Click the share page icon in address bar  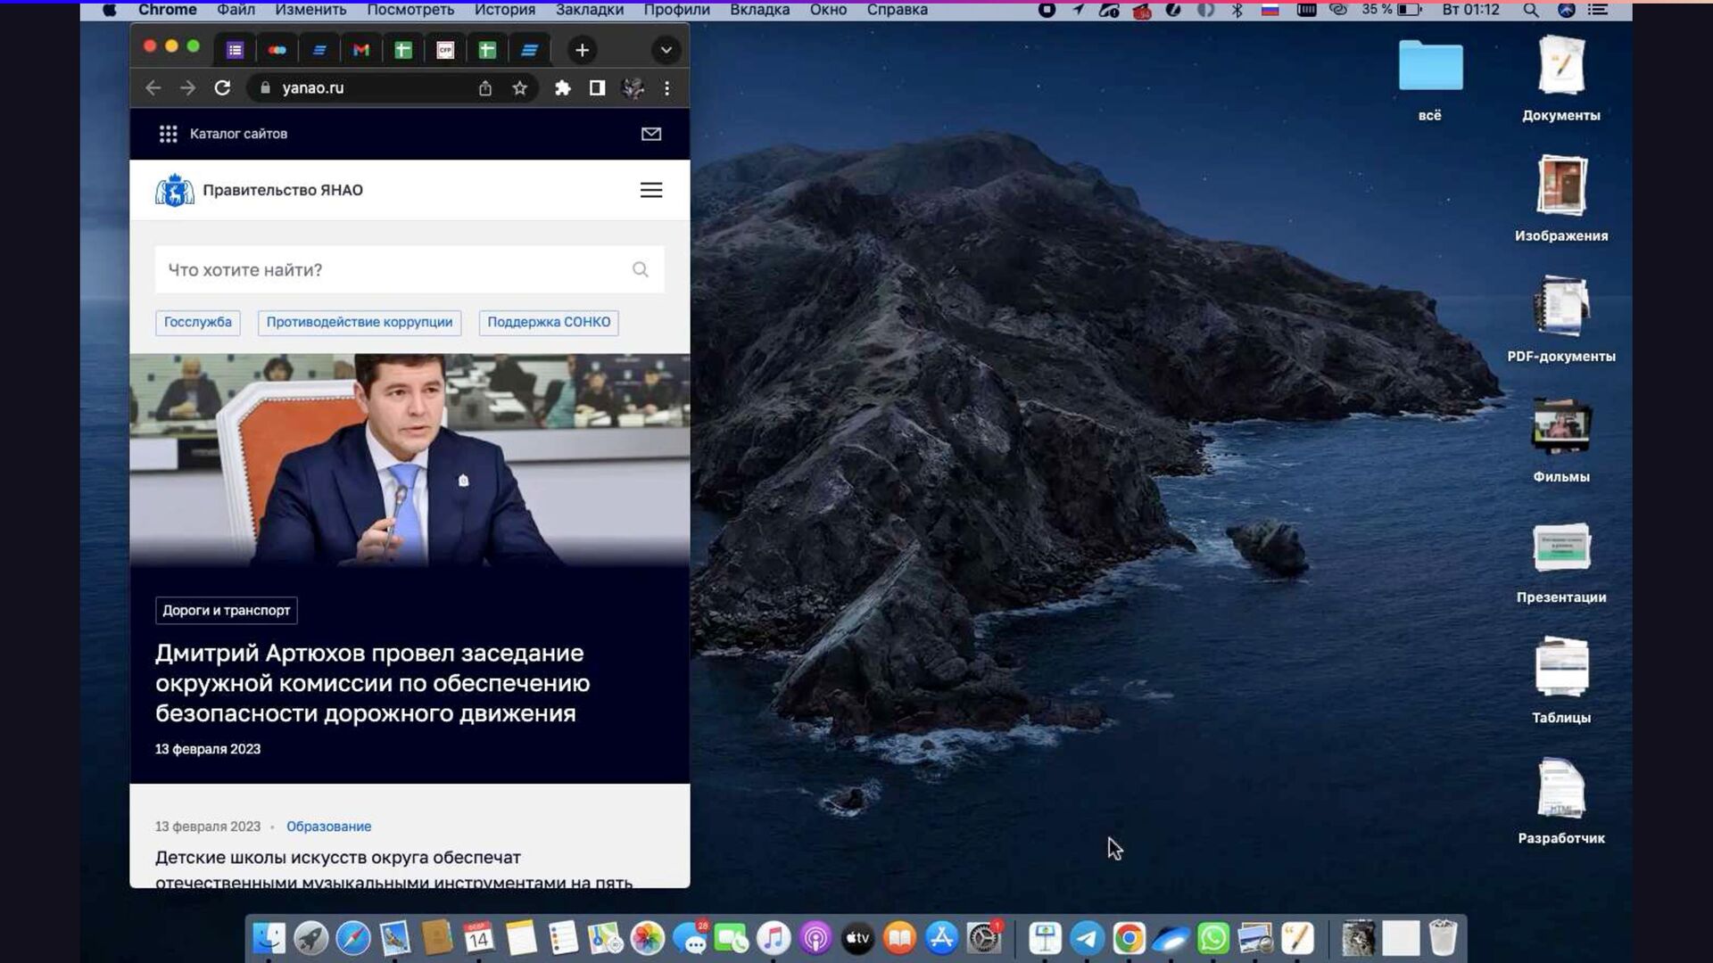pos(484,87)
